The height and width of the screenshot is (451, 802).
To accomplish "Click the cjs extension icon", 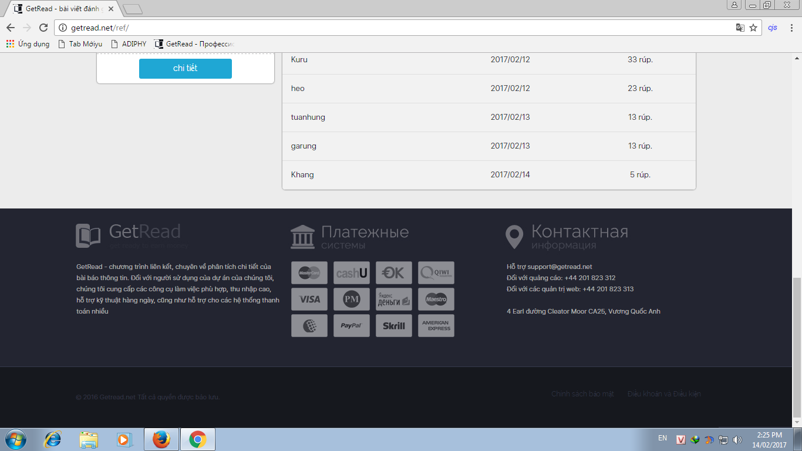I will (x=773, y=28).
